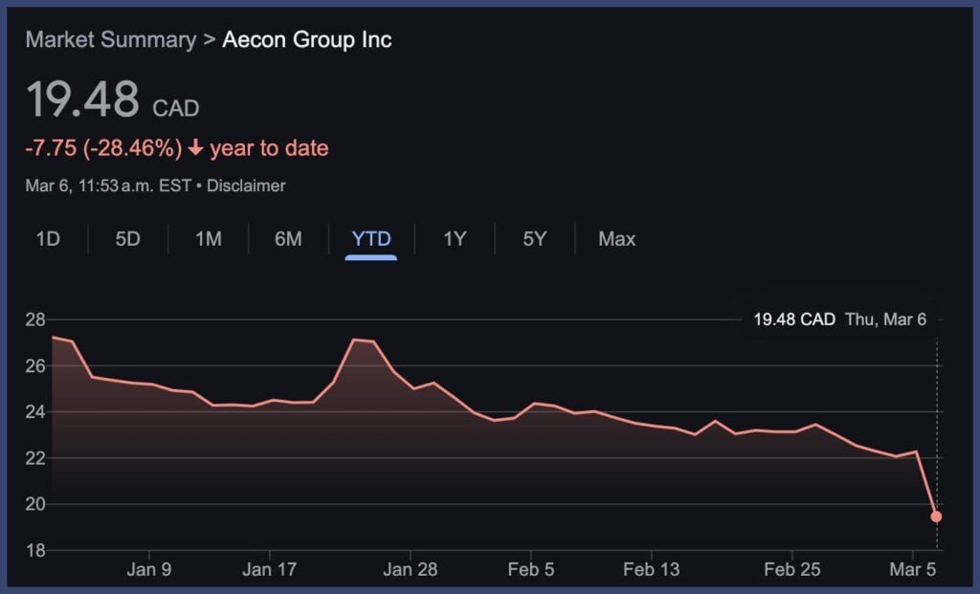Switch chart to 1Y view

pos(455,239)
